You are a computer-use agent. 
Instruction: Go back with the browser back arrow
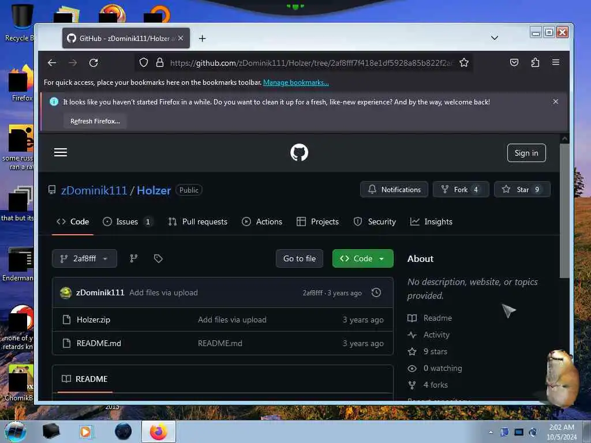click(52, 62)
